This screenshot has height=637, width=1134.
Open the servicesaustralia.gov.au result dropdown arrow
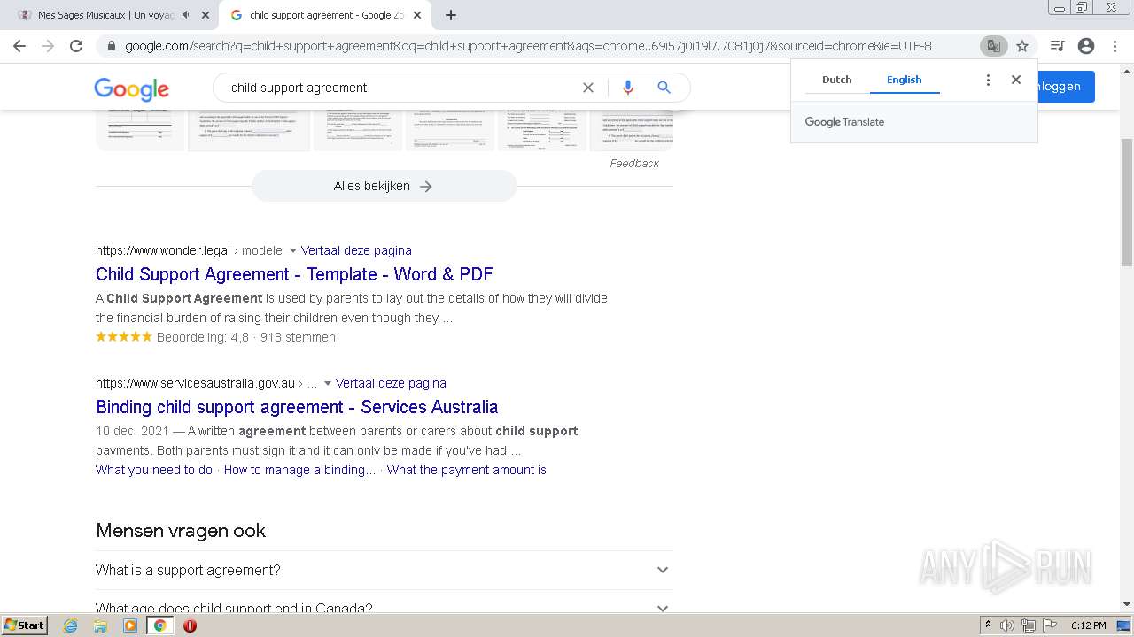pyautogui.click(x=328, y=384)
